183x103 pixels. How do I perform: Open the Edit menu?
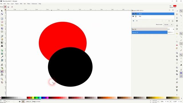coord(5,4)
